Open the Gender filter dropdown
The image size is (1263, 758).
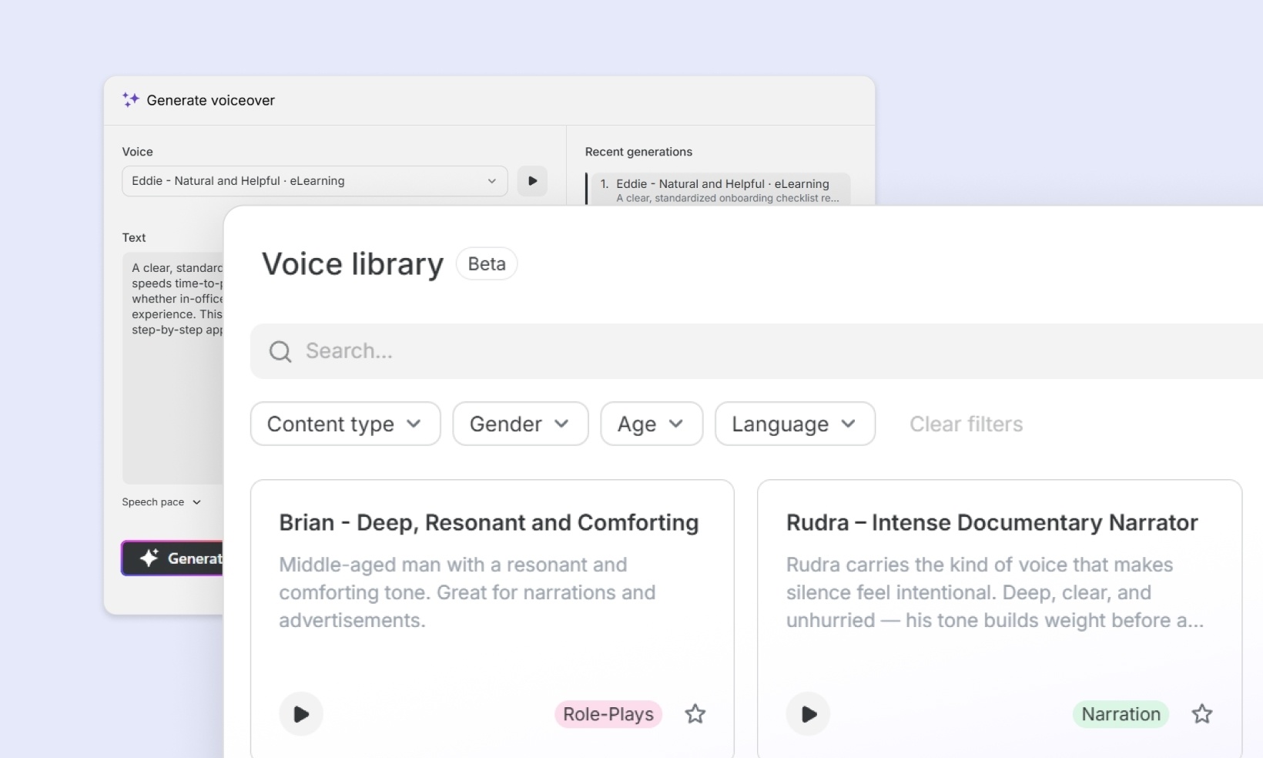coord(520,424)
